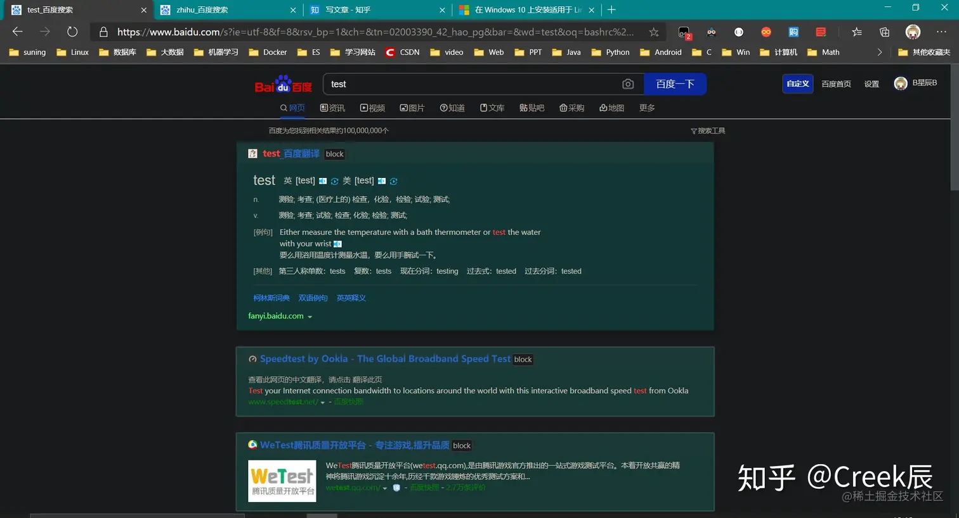Select the 视频 search category
The image size is (959, 518).
[x=372, y=108]
